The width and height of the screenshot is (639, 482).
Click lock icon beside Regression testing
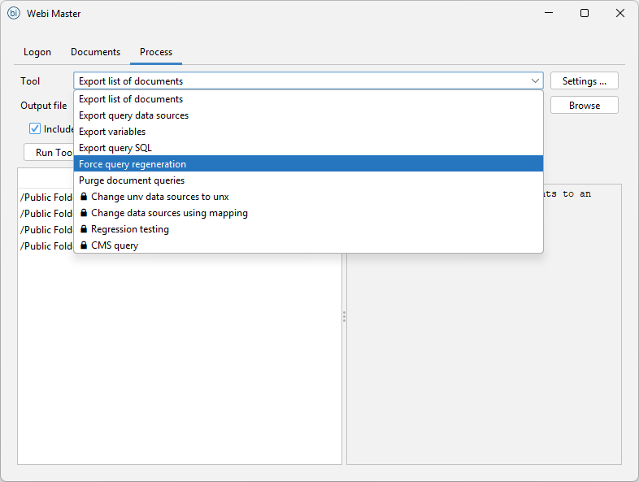coord(84,229)
